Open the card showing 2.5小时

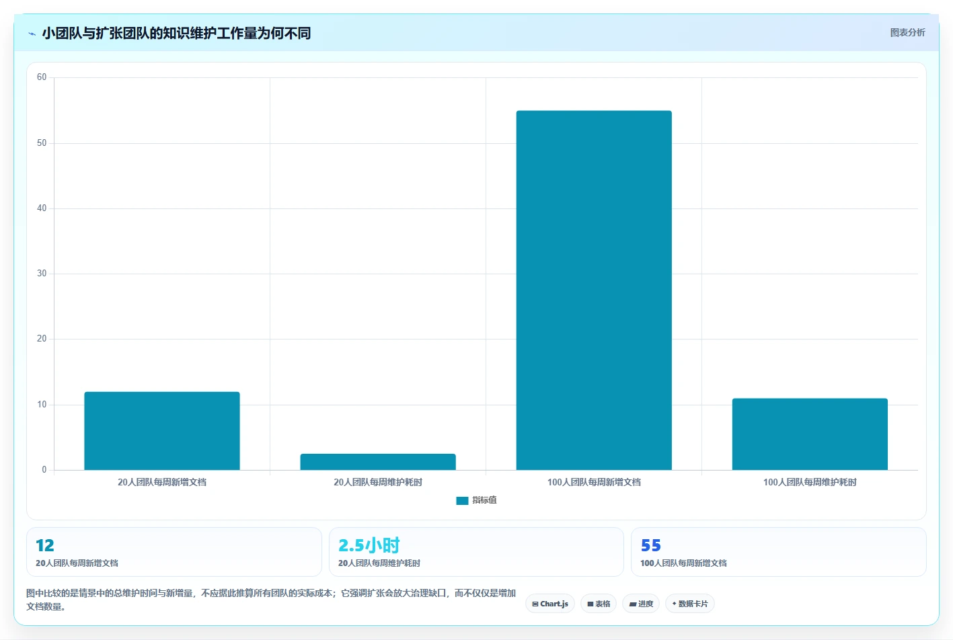tap(476, 552)
